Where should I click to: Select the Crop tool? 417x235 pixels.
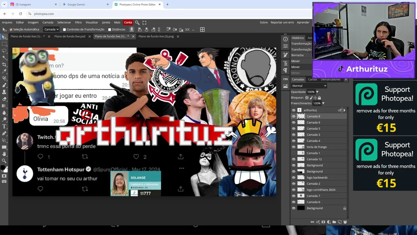[4, 64]
